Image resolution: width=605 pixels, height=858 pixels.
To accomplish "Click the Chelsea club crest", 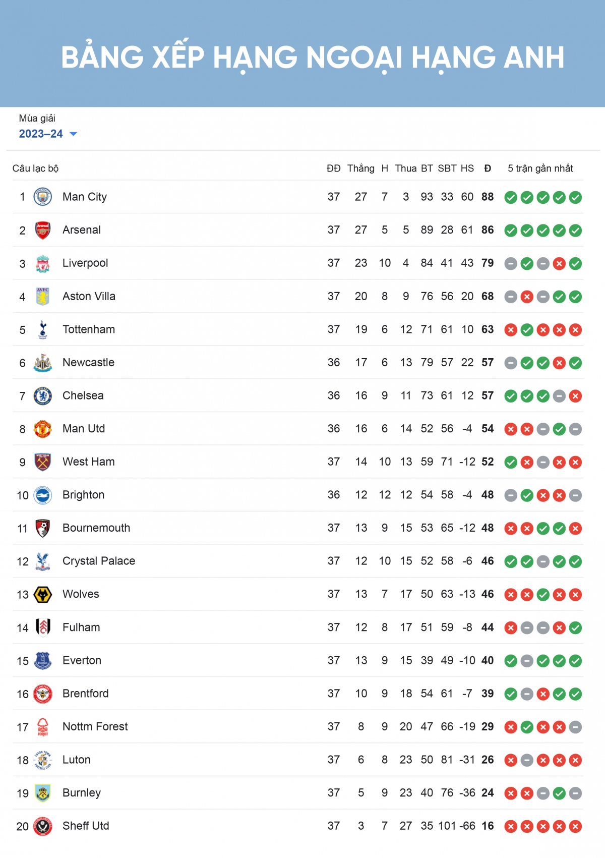I will pyautogui.click(x=43, y=396).
